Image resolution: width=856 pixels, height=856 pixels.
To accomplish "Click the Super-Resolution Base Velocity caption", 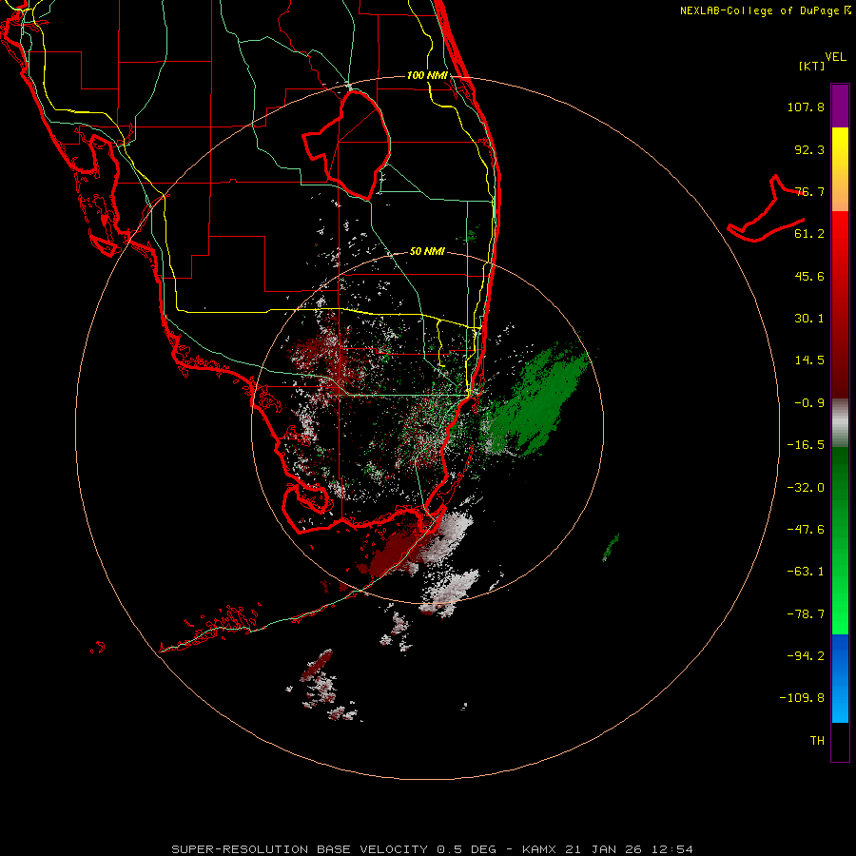I will click(x=433, y=849).
